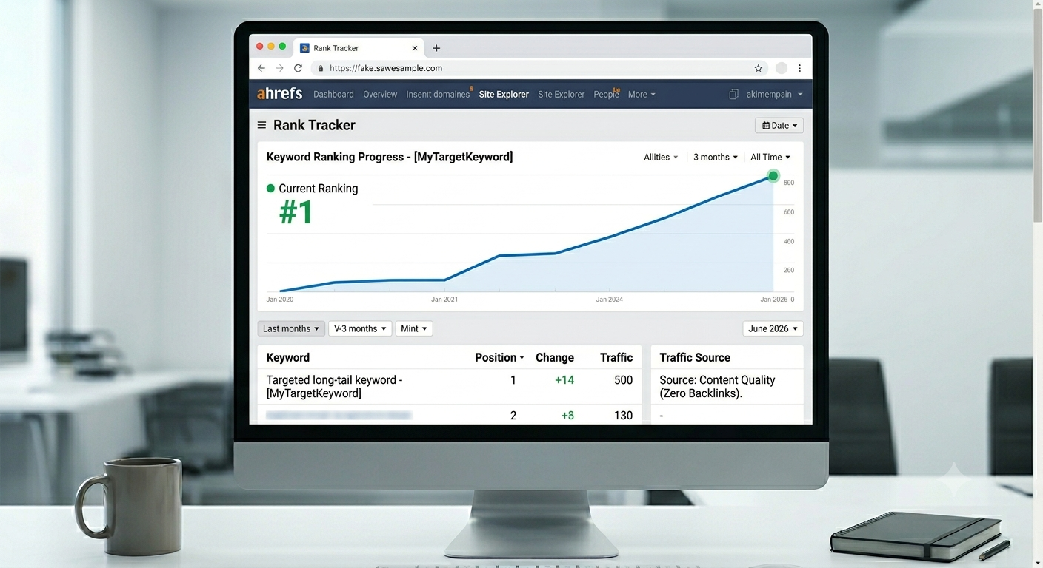
Task: Open the All Time chart dropdown
Action: tap(770, 158)
